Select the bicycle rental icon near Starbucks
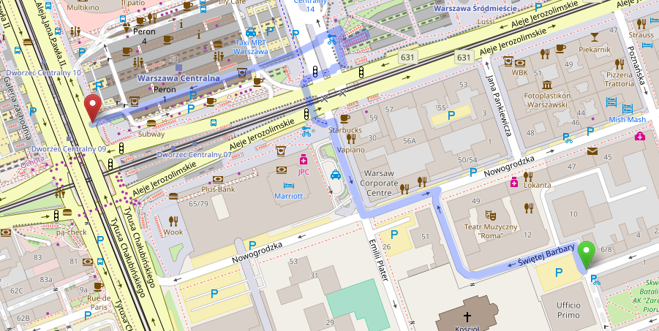Image resolution: width=659 pixels, height=331 pixels. coord(306,132)
